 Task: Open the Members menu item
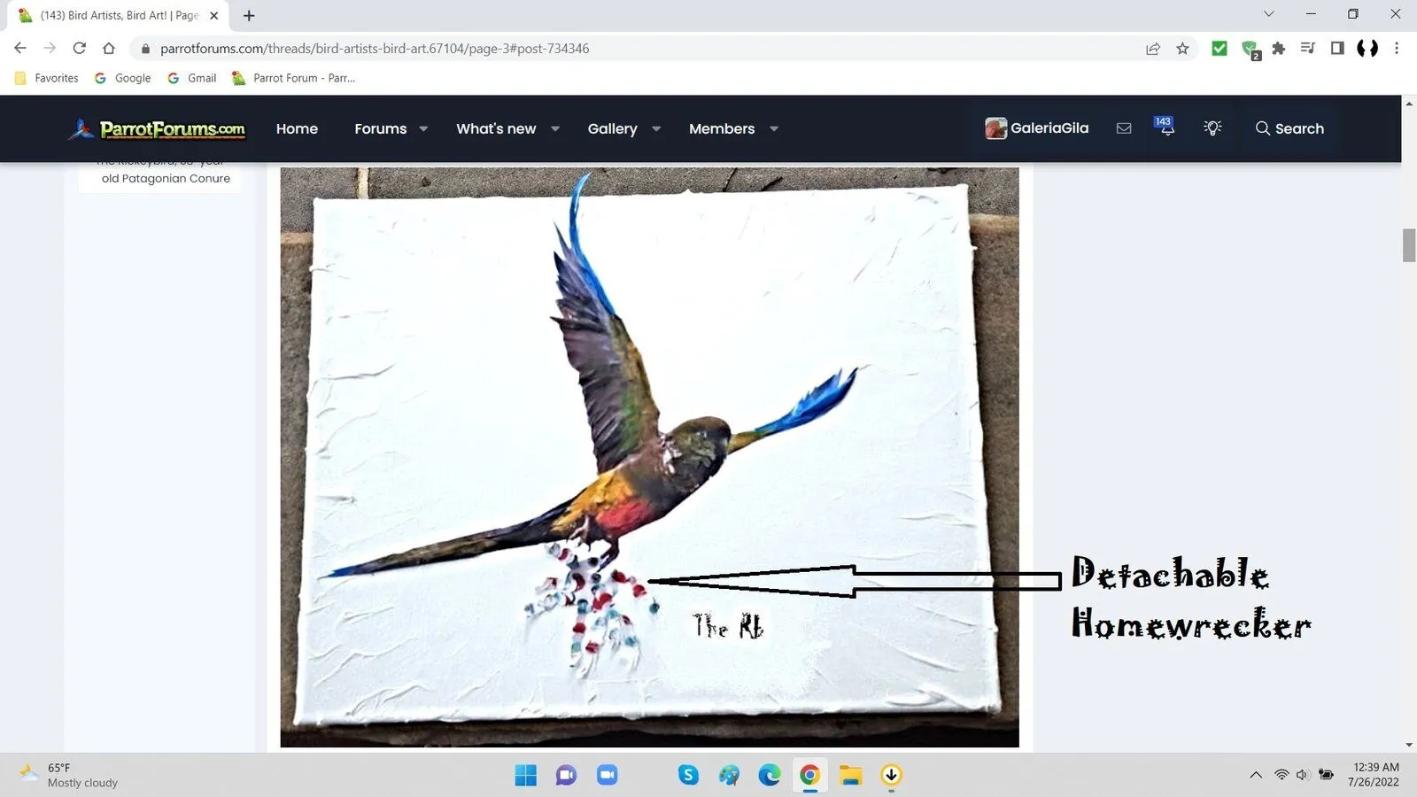click(x=722, y=128)
